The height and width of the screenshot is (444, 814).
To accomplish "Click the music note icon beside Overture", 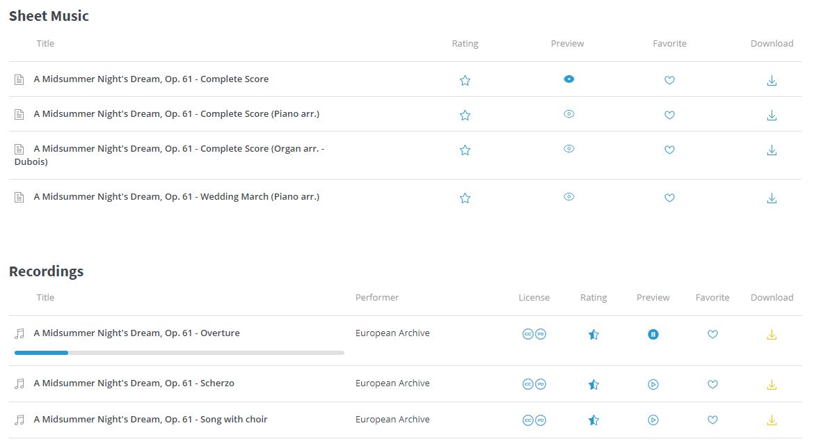I will click(19, 333).
